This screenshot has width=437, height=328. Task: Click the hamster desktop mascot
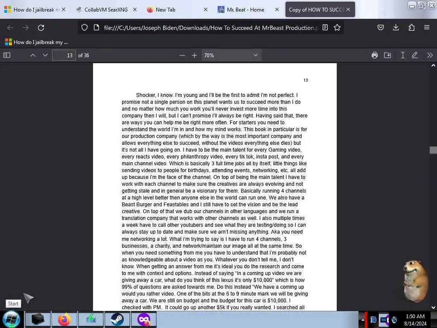point(416,281)
